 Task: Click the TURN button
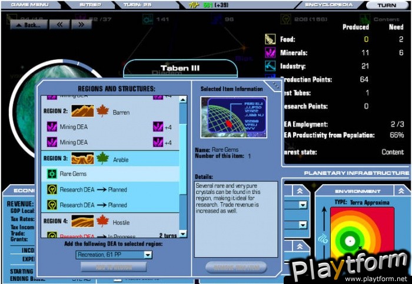point(387,5)
